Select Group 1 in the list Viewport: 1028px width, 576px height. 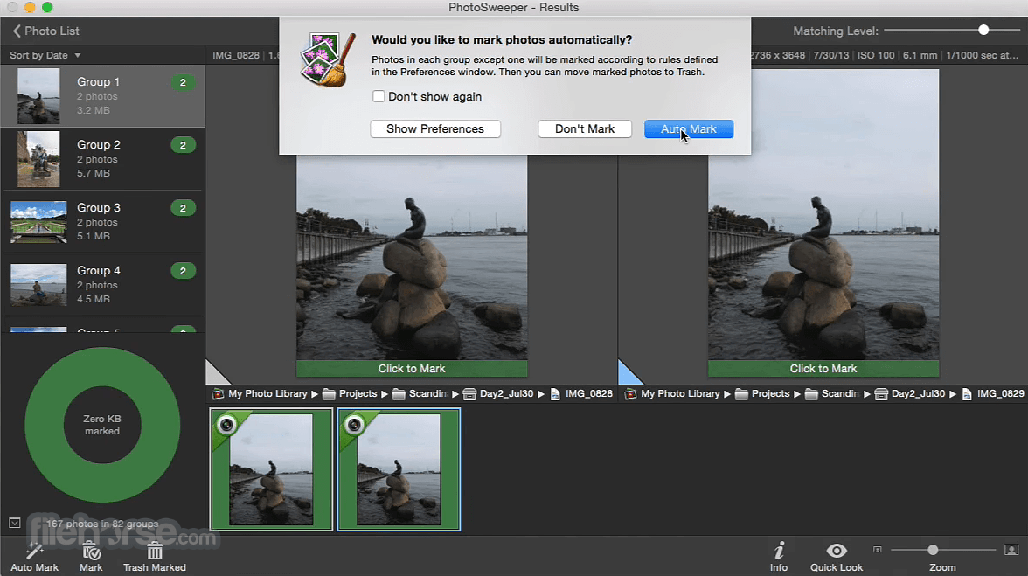pos(102,95)
